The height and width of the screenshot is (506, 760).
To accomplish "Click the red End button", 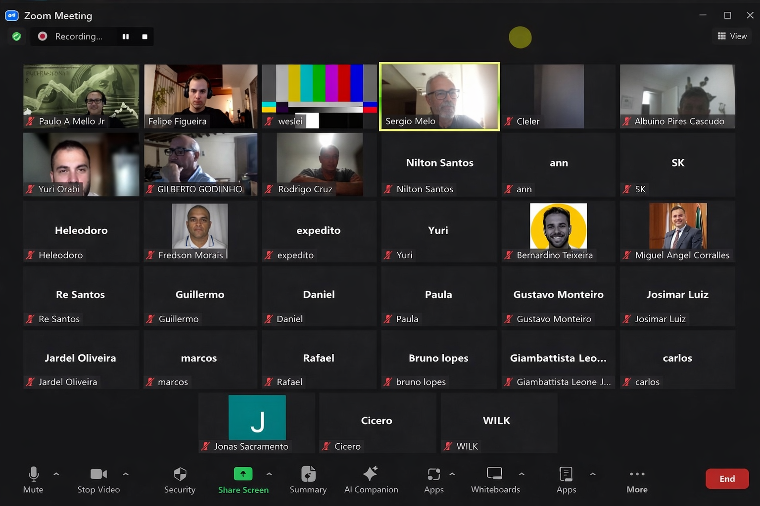I will (x=726, y=479).
